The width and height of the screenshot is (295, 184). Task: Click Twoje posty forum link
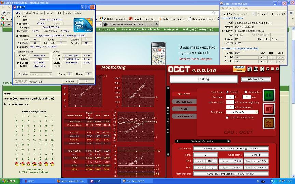pyautogui.click(x=172, y=29)
